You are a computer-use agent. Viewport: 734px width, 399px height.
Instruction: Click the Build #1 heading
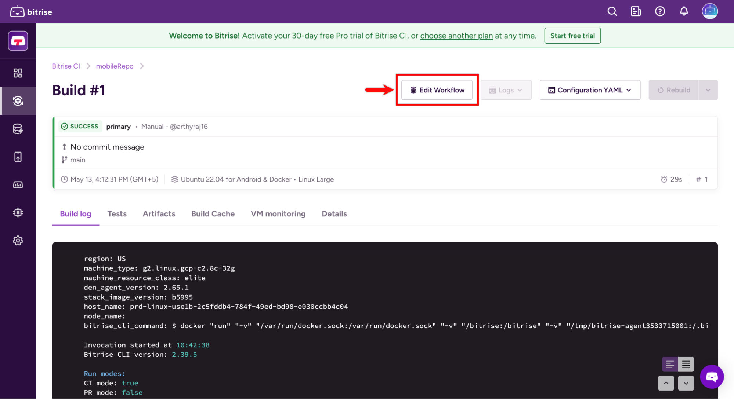tap(79, 90)
